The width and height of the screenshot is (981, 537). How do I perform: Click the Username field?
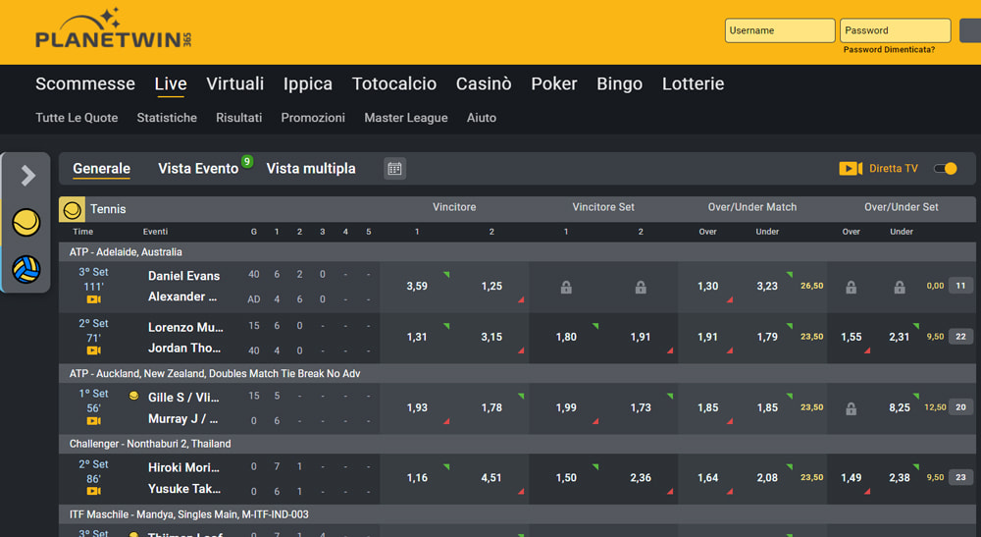[780, 30]
